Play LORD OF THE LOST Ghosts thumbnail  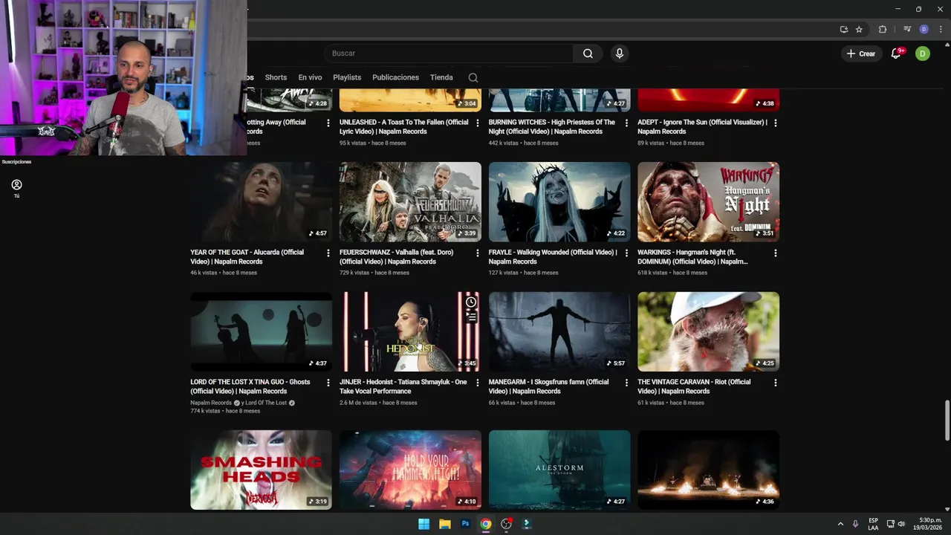coord(261,331)
